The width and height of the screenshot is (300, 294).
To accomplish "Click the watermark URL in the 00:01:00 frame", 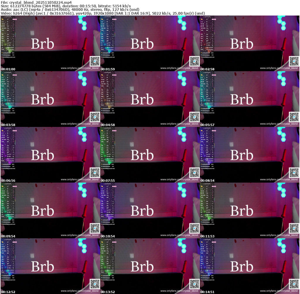I will (79, 68).
